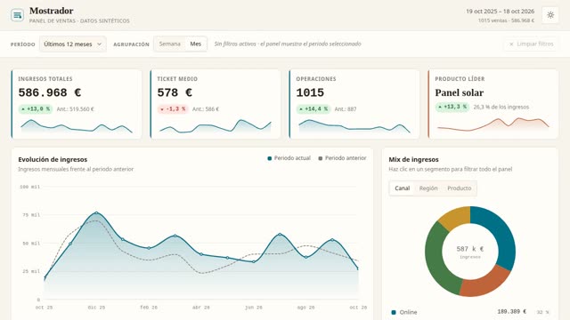The height and width of the screenshot is (320, 570).
Task: Click the +13,3 % badge on Producto líder
Action: (x=452, y=107)
